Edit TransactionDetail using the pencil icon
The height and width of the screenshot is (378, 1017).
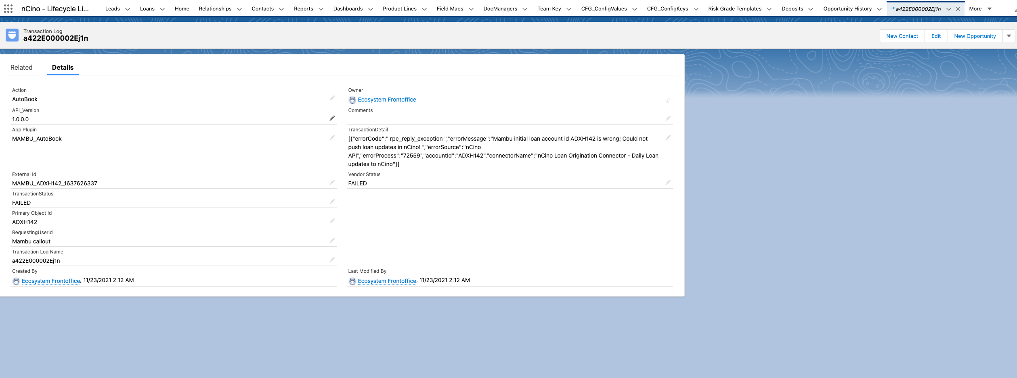pos(668,137)
